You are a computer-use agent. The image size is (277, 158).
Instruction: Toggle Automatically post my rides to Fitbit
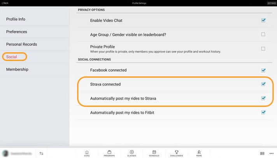point(263,112)
